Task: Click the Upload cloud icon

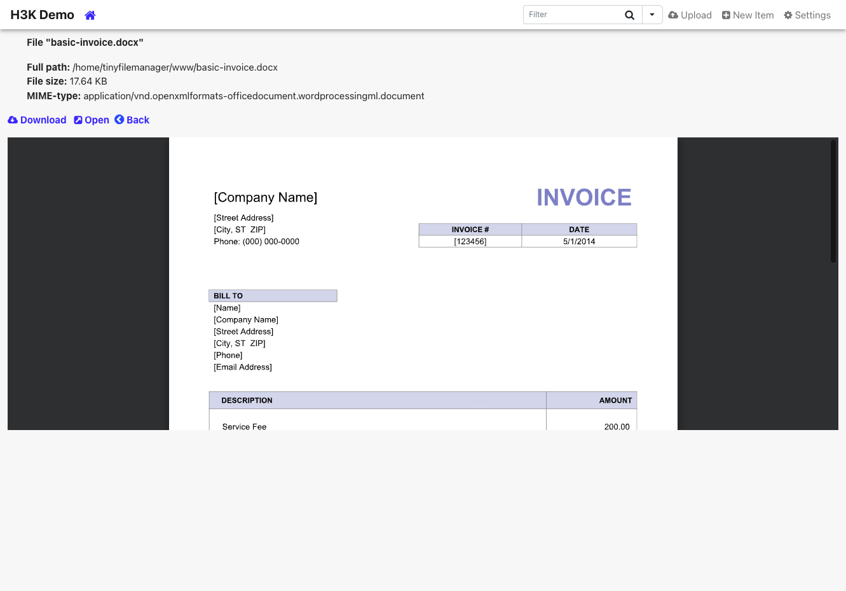Action: 673,15
